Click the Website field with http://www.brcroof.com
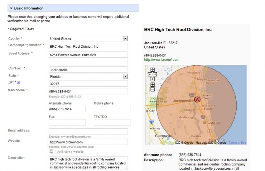265x171 pixels. coord(88,142)
